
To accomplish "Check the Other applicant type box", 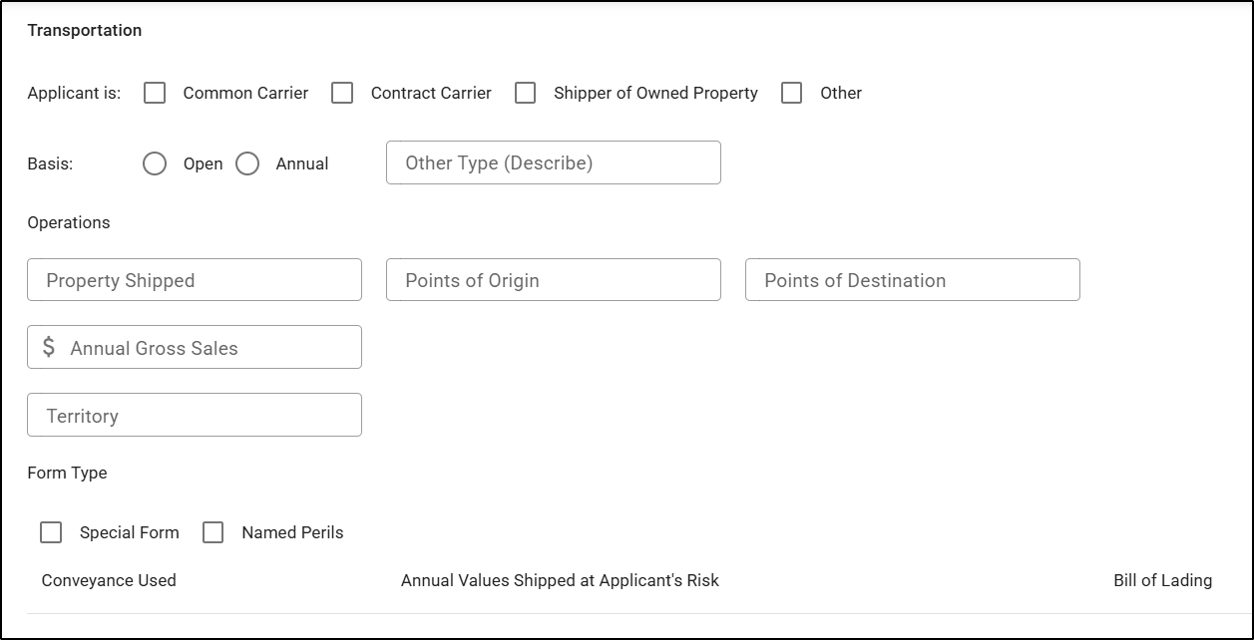I will click(x=792, y=93).
